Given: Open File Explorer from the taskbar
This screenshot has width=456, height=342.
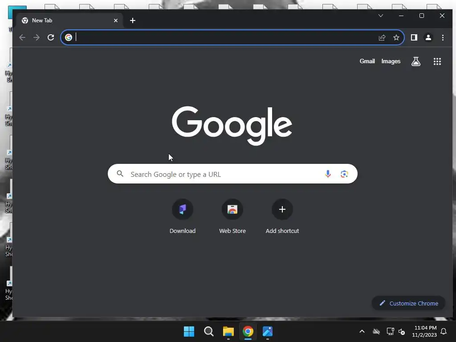Looking at the screenshot, I should (228, 331).
